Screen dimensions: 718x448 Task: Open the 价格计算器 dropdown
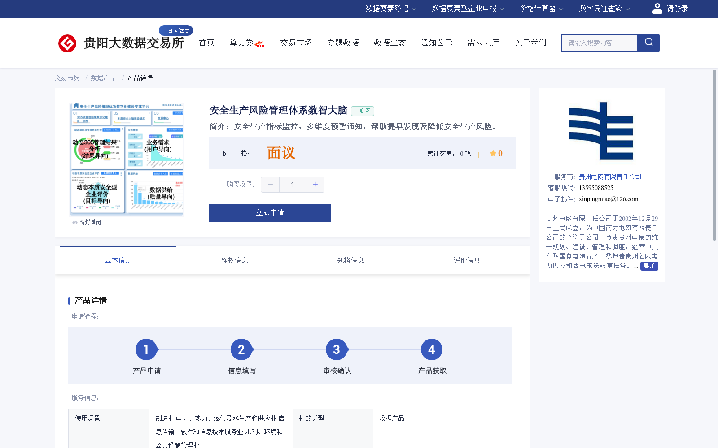[542, 9]
